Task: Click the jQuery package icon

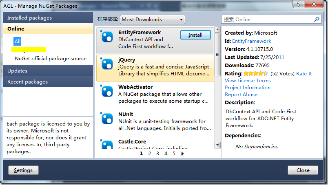Action: pyautogui.click(x=107, y=64)
